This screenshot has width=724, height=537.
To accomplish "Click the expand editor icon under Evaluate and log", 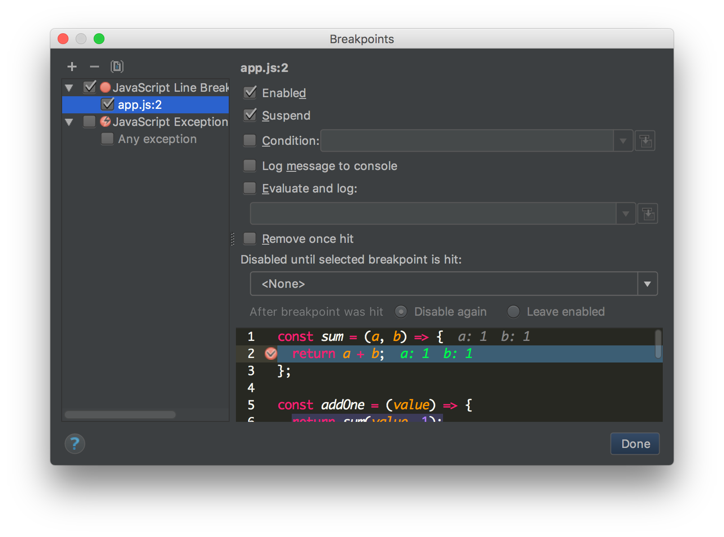I will (x=648, y=214).
